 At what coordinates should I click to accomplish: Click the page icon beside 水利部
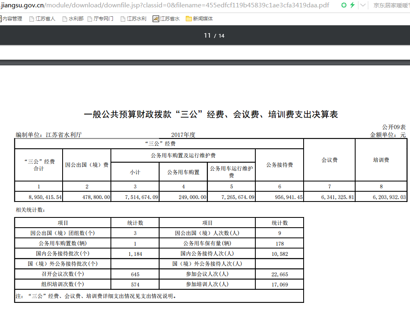point(65,19)
